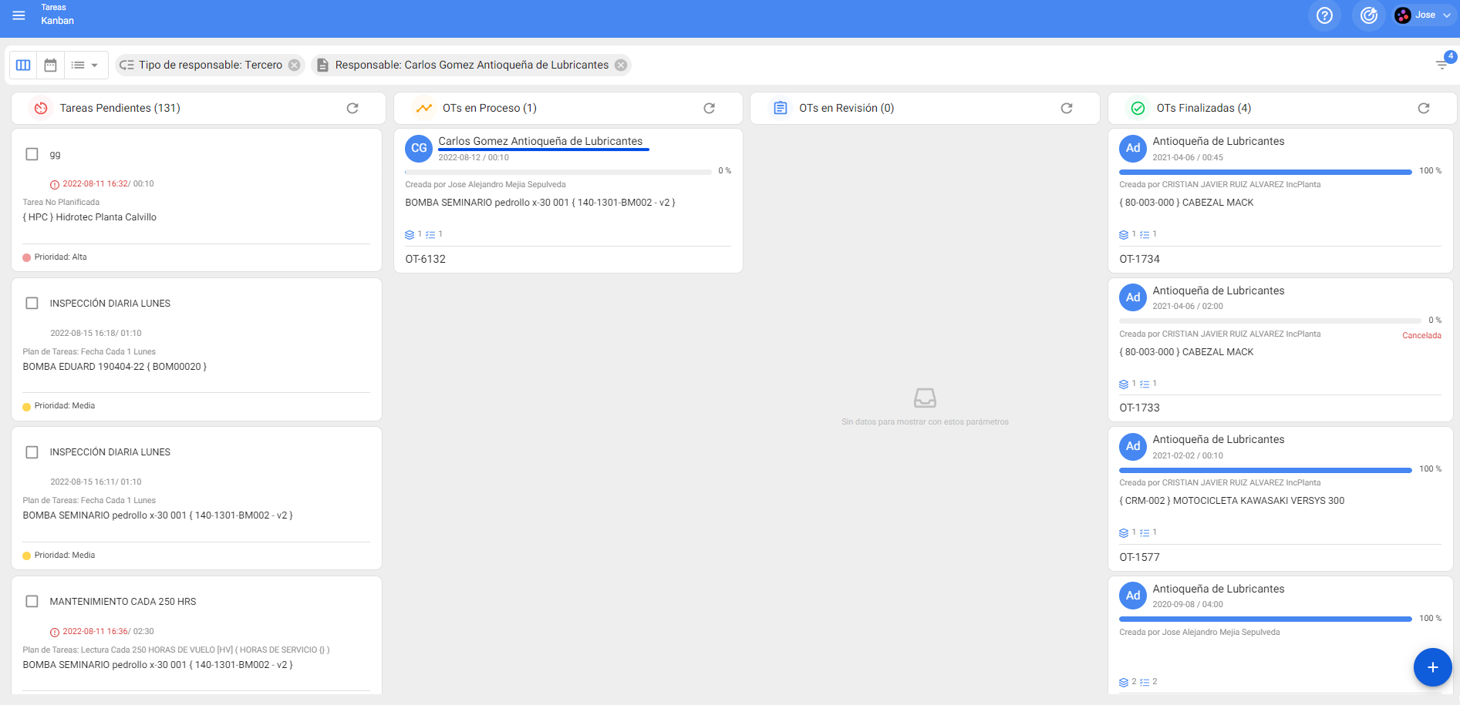Tick the first INSPECCIÓN DIARIA LUNES checkbox
Image resolution: width=1460 pixels, height=705 pixels.
32,304
